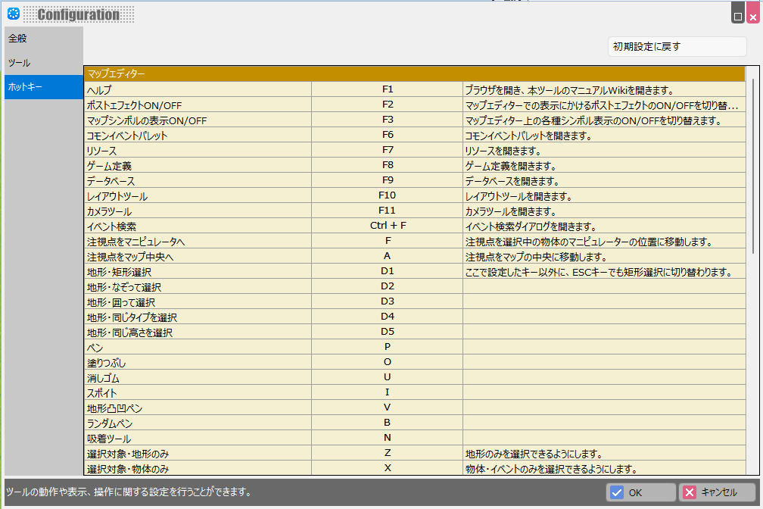
Task: Click the F10 cell for レイアウトツール
Action: (387, 195)
